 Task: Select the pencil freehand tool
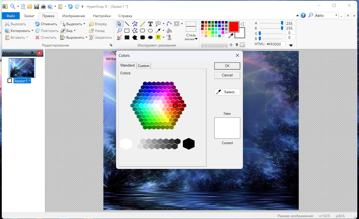142,24
